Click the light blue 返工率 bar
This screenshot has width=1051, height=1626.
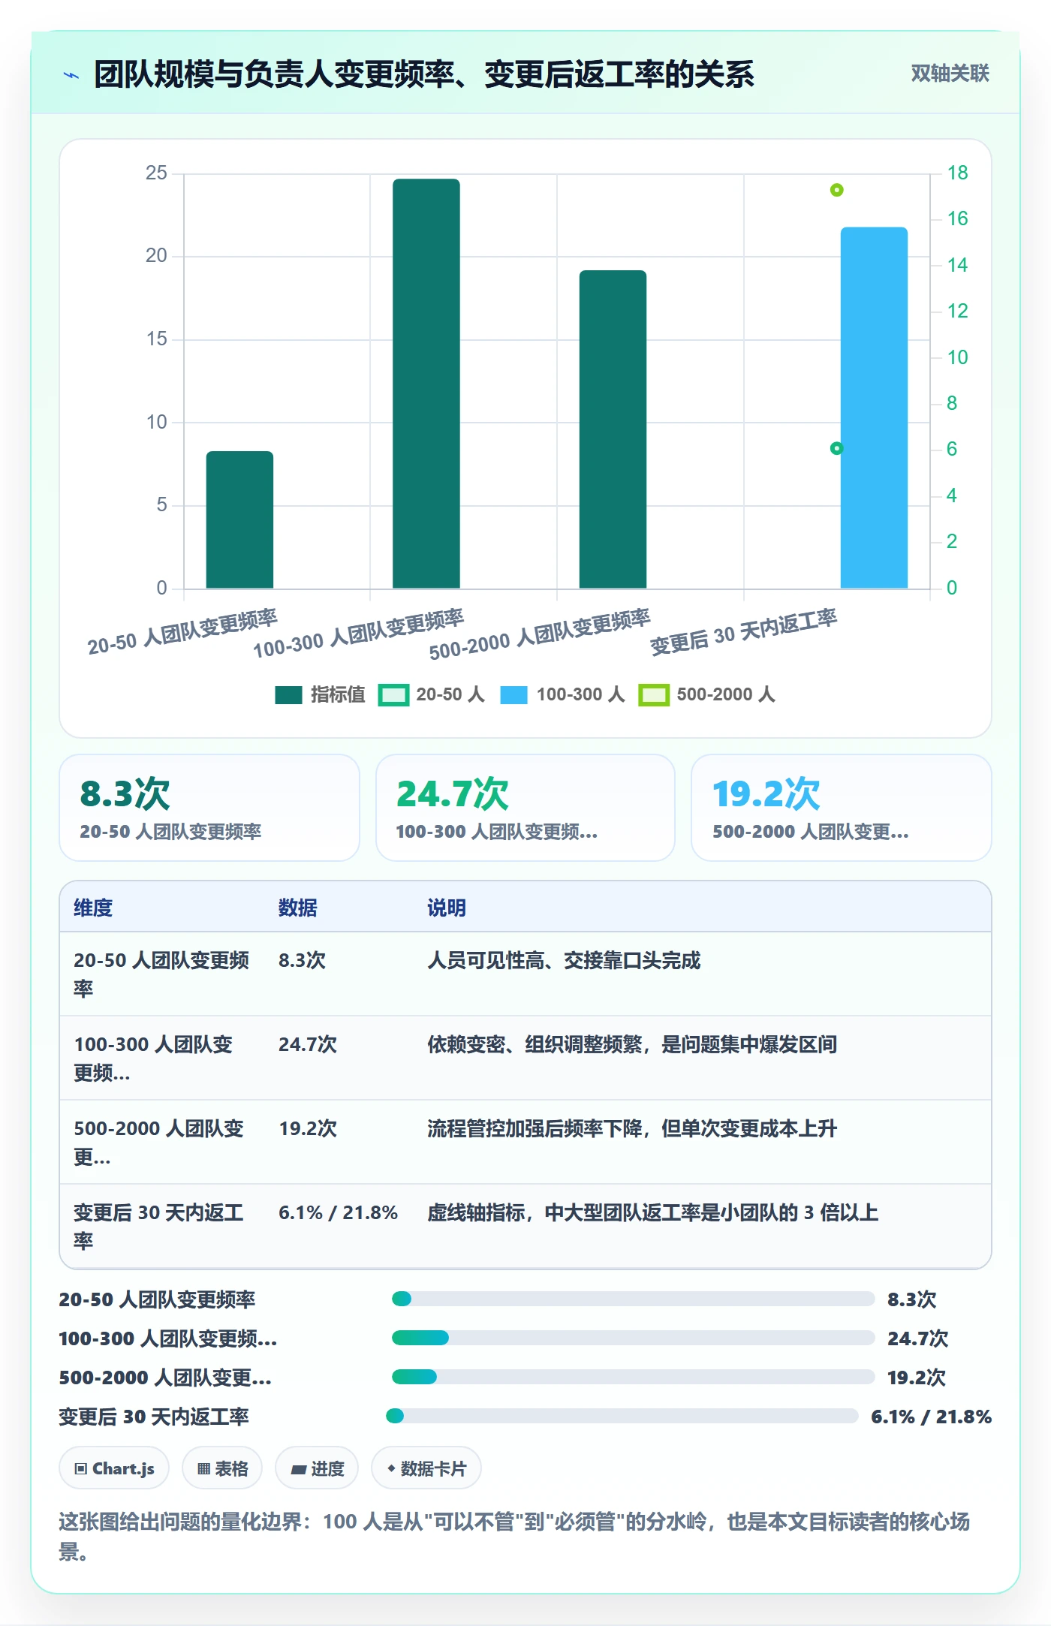(874, 408)
